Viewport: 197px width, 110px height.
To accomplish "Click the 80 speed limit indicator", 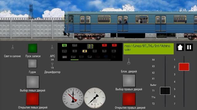I will click(114, 51).
